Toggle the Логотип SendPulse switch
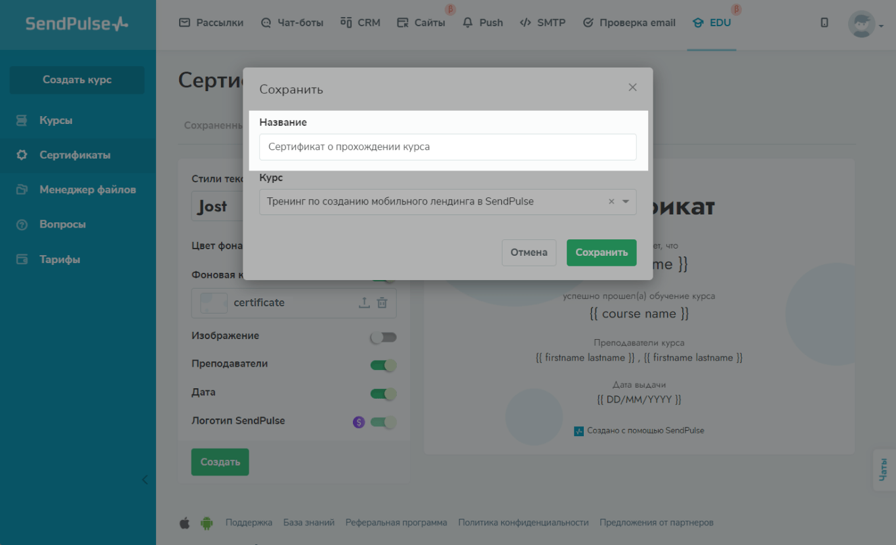Screen dimensions: 896x545 click(x=384, y=422)
